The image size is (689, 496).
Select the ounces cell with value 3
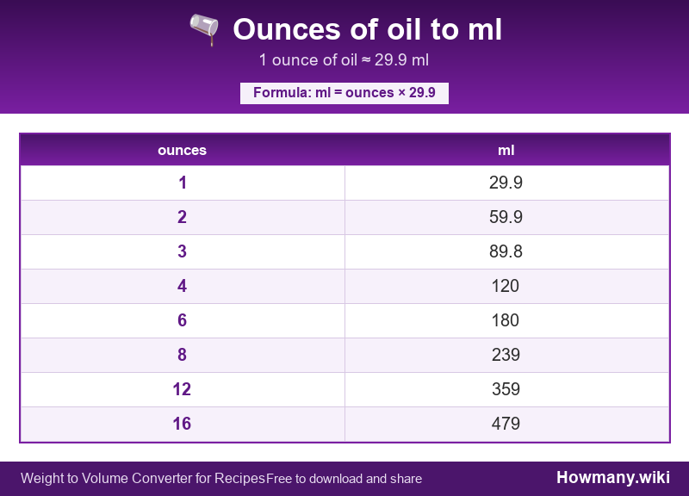[183, 251]
